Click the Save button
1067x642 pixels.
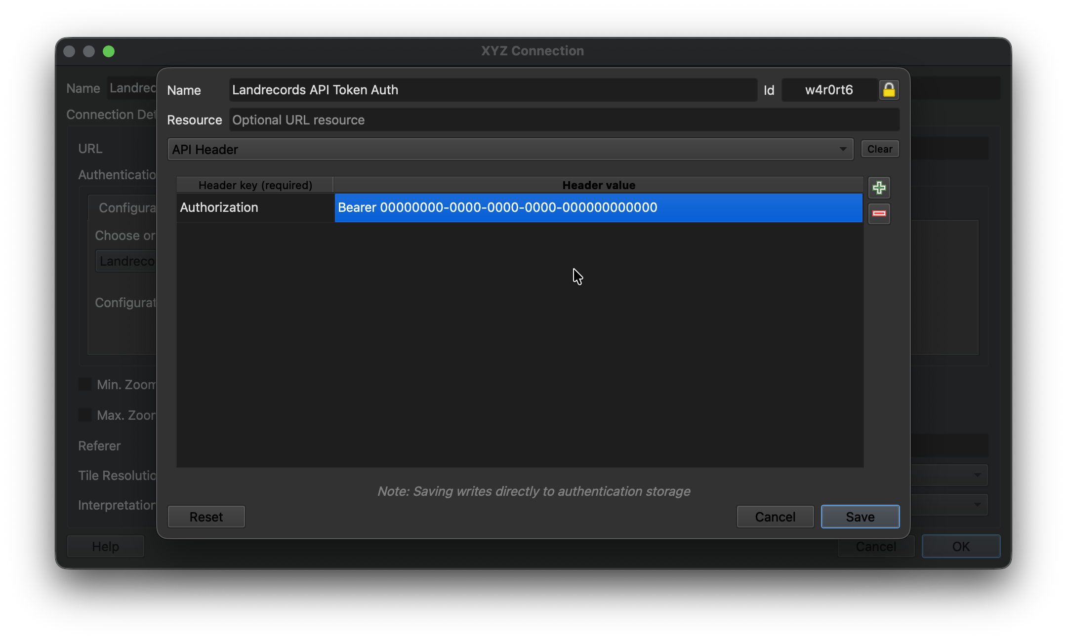point(860,517)
